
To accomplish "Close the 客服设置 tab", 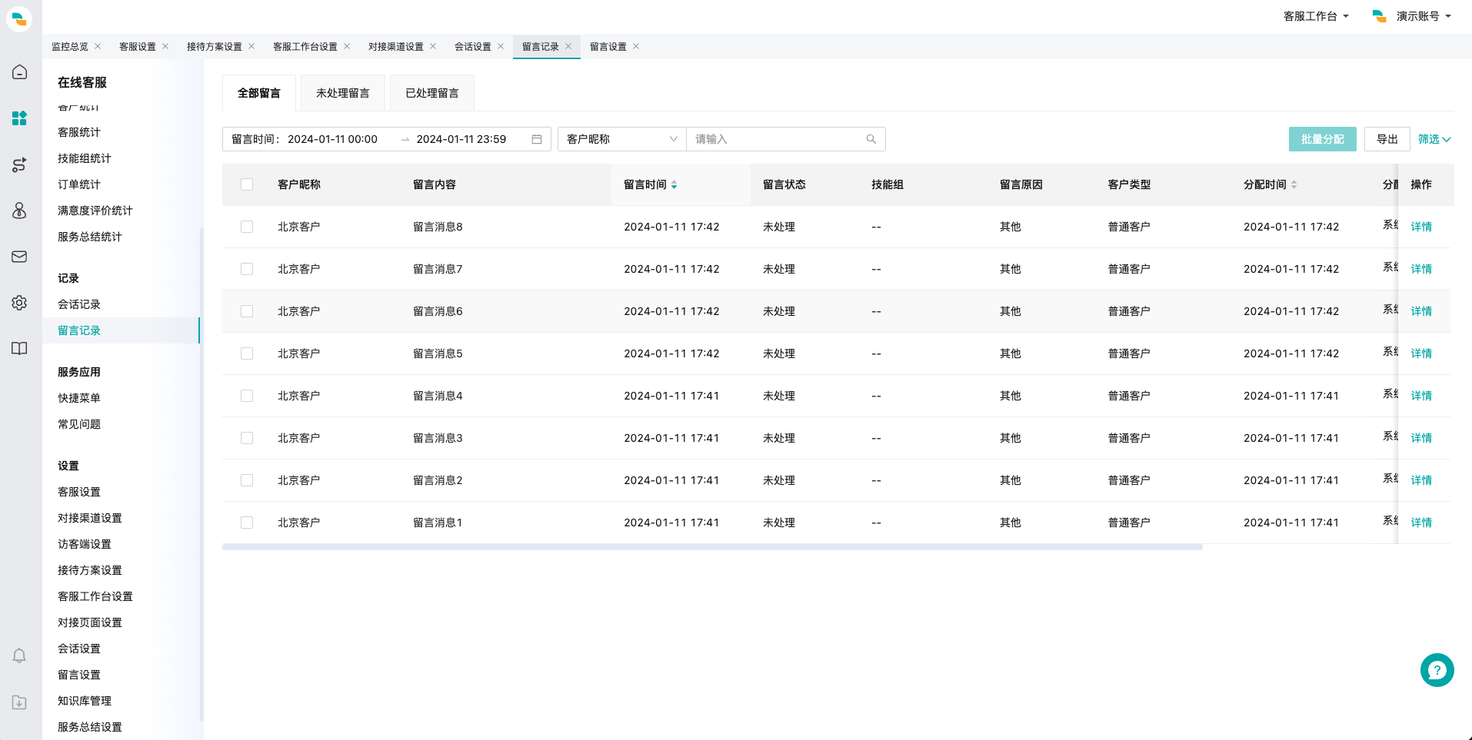I will pyautogui.click(x=165, y=46).
